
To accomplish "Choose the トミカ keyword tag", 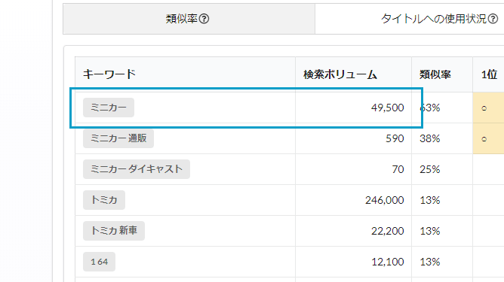I will point(104,200).
